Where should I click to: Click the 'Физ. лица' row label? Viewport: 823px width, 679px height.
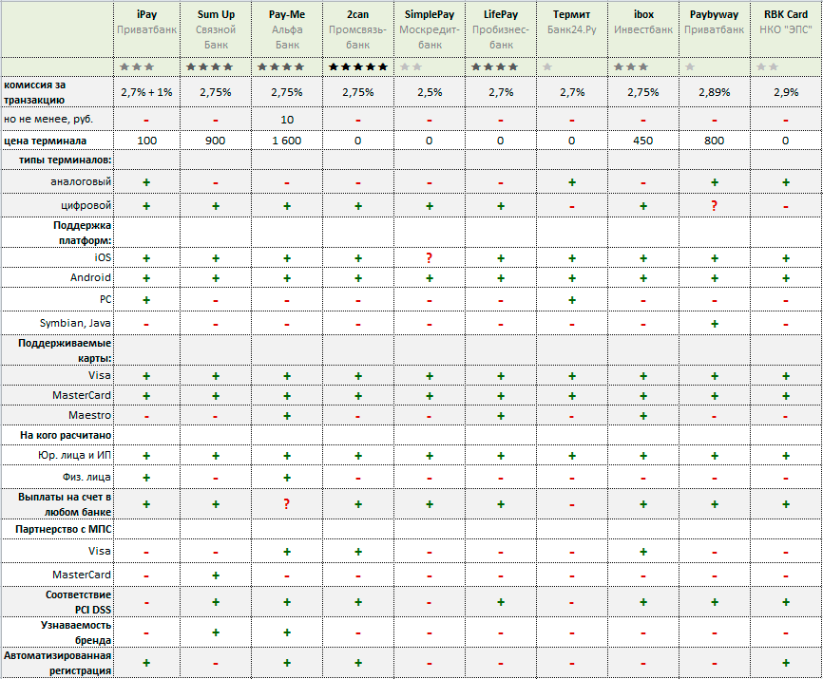(86, 477)
